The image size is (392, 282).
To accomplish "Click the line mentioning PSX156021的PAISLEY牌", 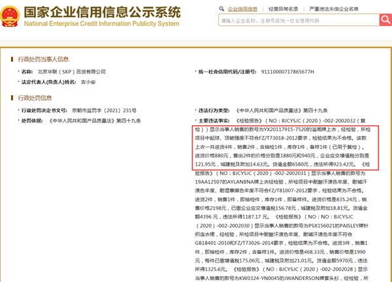I will 282,226.
